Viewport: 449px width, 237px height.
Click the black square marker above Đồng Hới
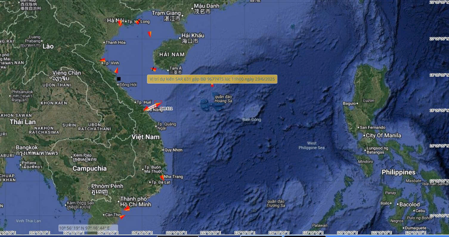[119, 79]
